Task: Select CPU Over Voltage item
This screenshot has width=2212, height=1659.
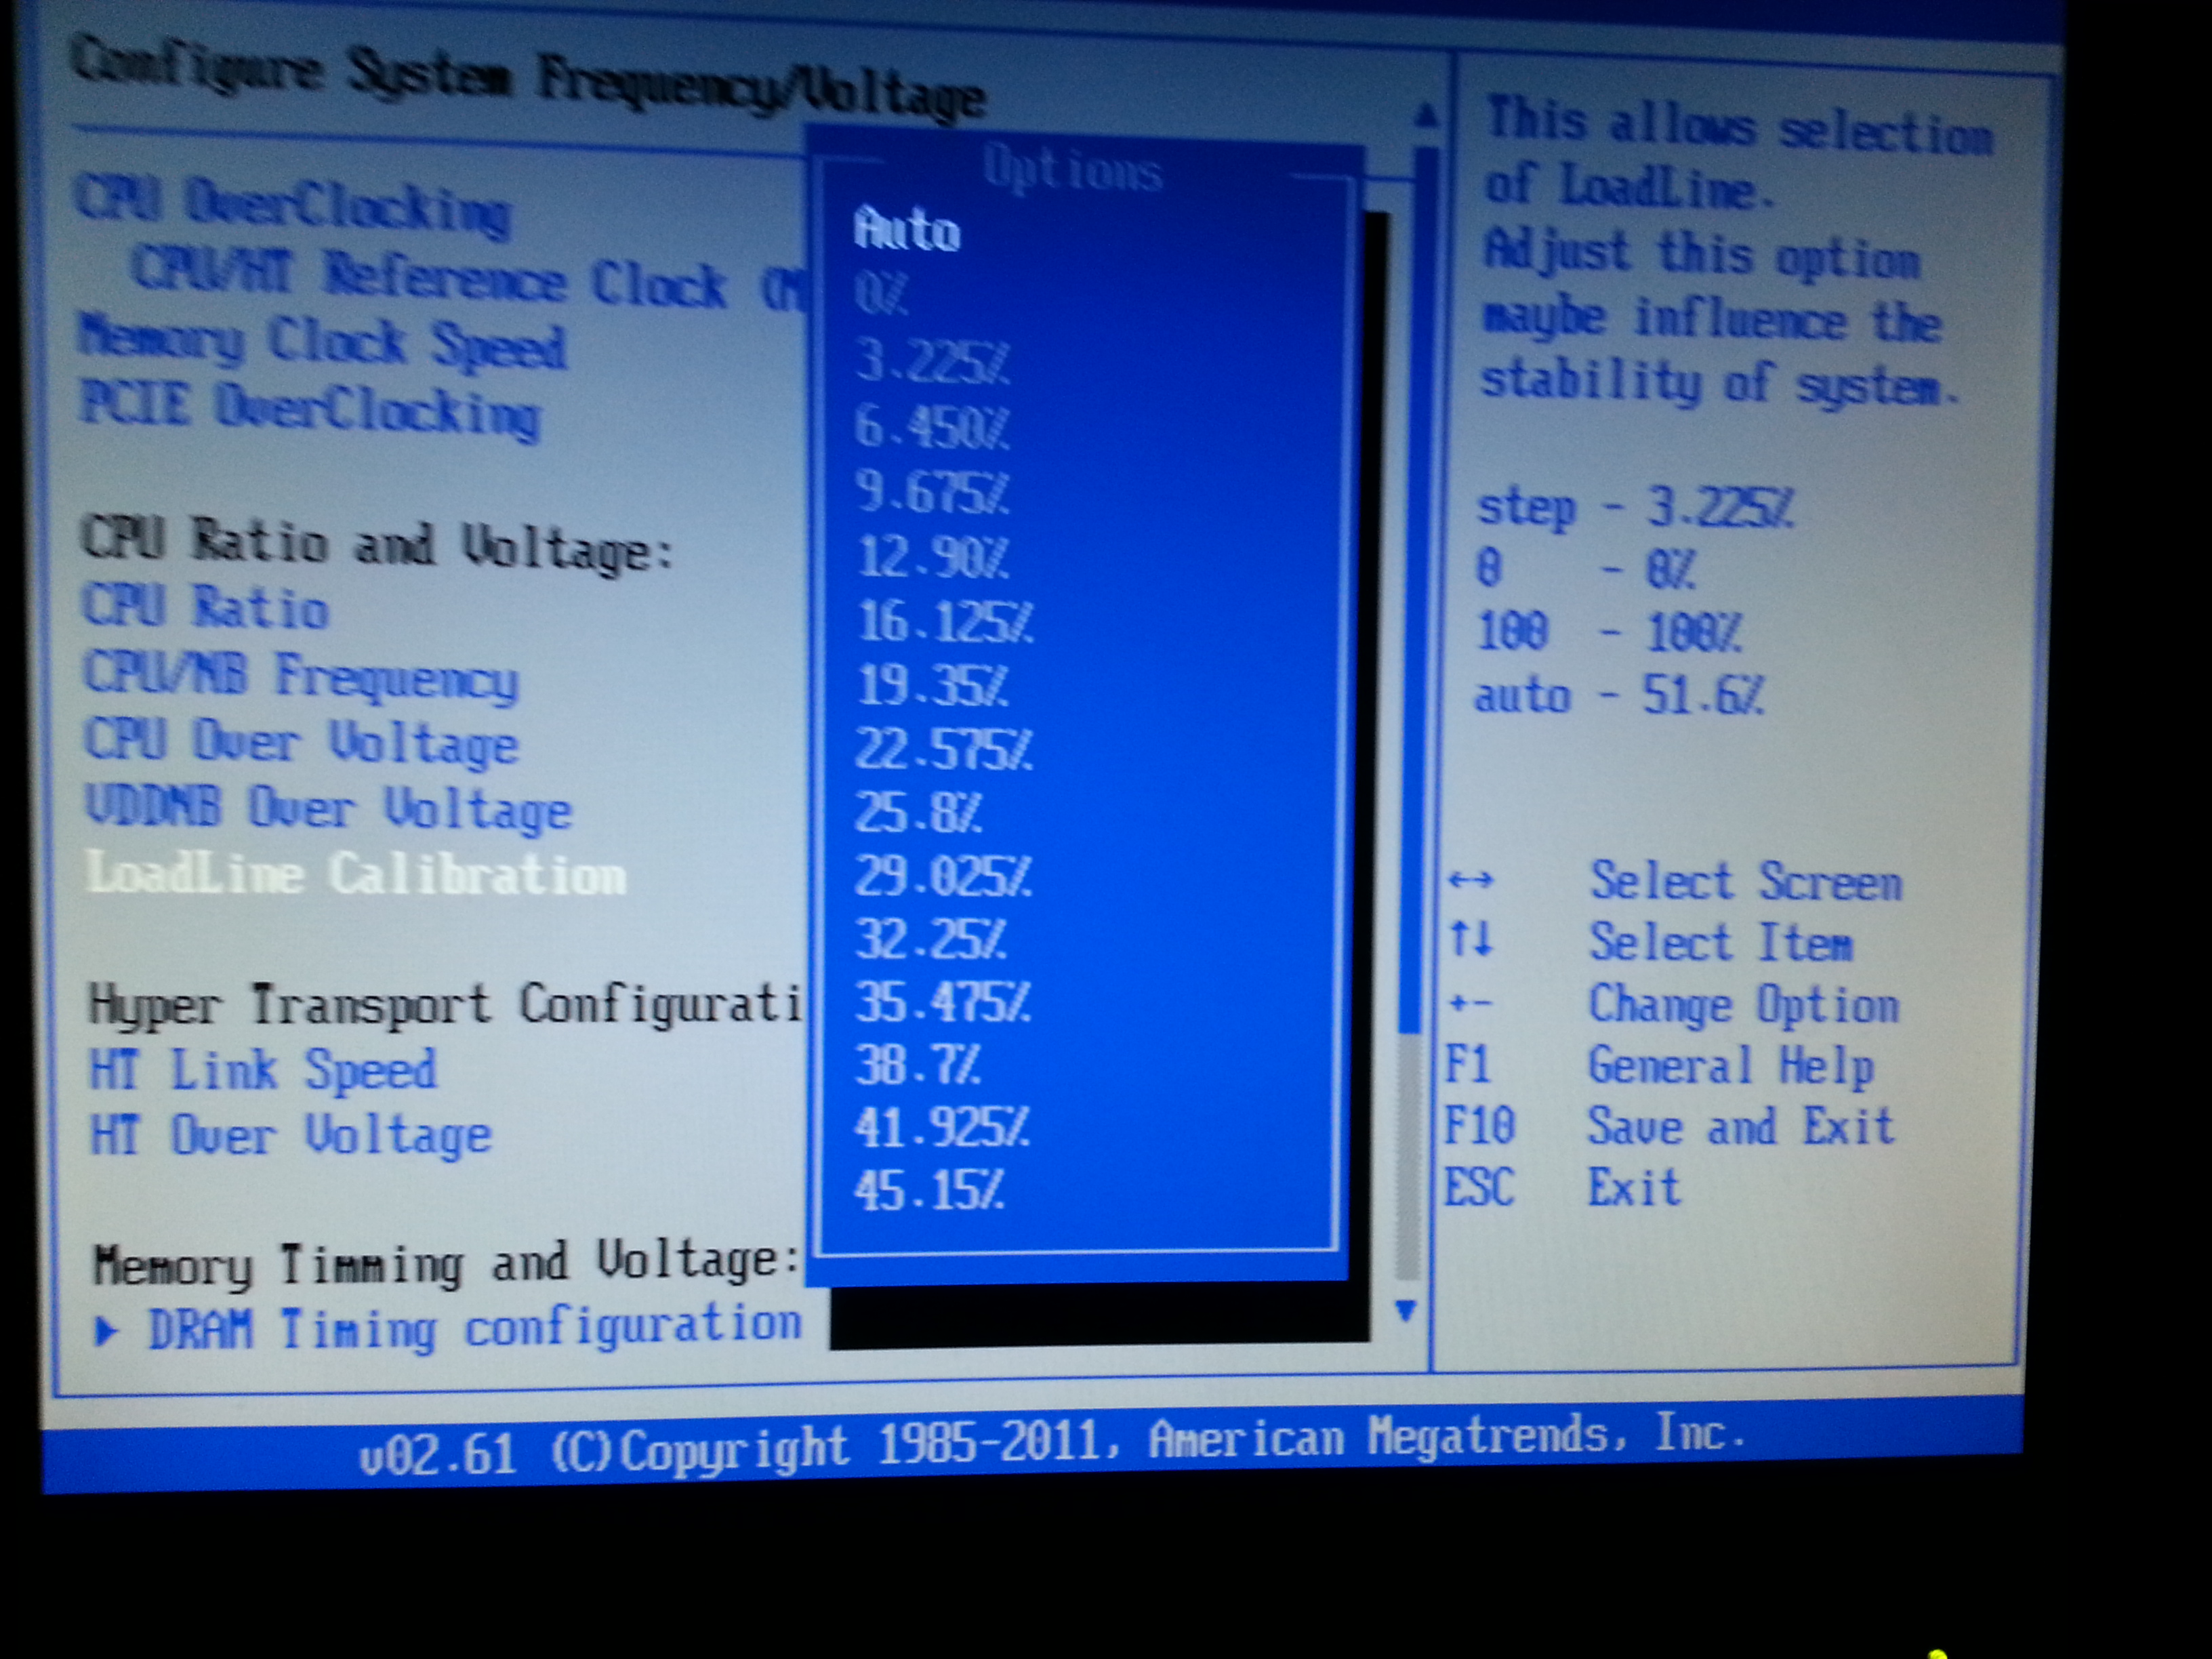Action: (x=300, y=743)
